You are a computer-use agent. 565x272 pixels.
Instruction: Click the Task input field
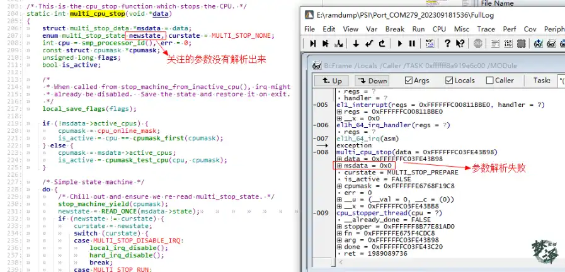click(x=561, y=81)
